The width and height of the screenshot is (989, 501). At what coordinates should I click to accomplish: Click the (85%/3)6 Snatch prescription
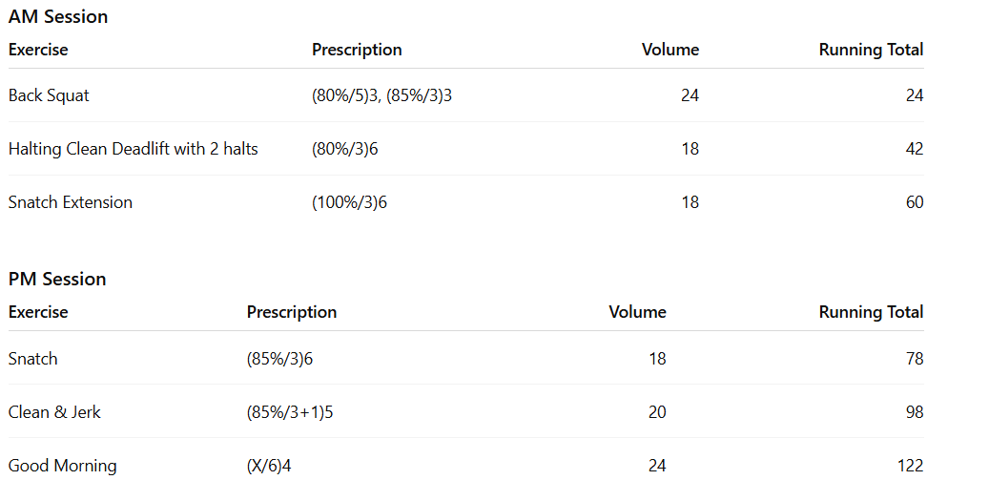279,359
